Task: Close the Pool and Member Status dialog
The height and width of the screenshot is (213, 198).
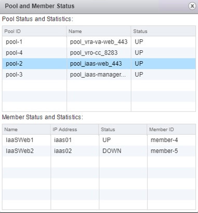Action: (x=192, y=6)
